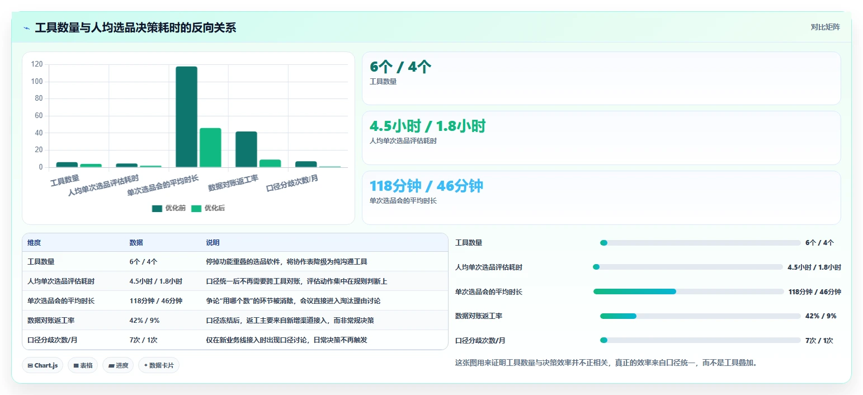Screen dimensions: 863x395
Task: Click the card title 工具数量与人均选品决策耗时的反向关系
Action: 135,28
